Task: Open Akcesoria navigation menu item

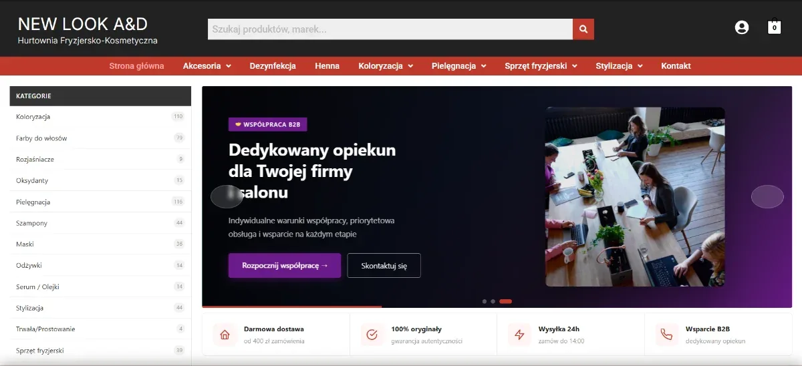Action: point(202,66)
